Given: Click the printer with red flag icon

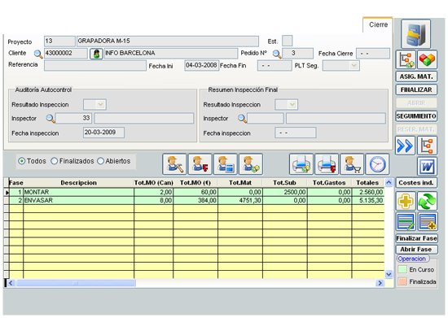Looking at the screenshot, I should click(x=327, y=164).
